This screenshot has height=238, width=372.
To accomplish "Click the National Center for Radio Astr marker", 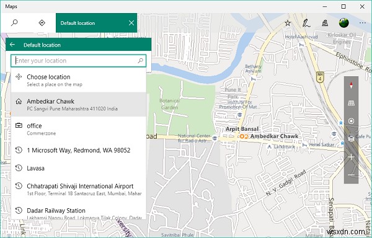I will point(215,138).
